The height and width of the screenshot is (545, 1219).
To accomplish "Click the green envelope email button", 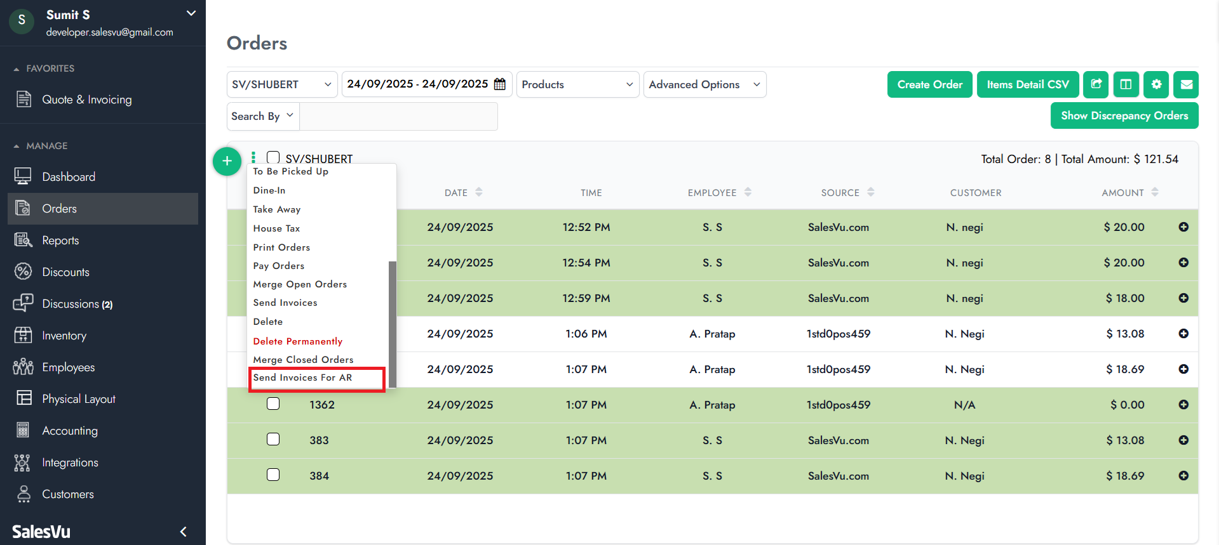I will pyautogui.click(x=1186, y=84).
